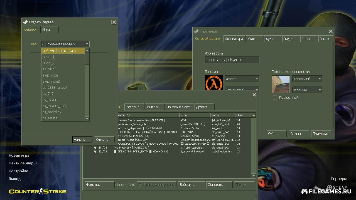The width and height of the screenshot is (356, 200).
Task: Click Отмена in the Создать сервер window
Action: tap(105, 139)
